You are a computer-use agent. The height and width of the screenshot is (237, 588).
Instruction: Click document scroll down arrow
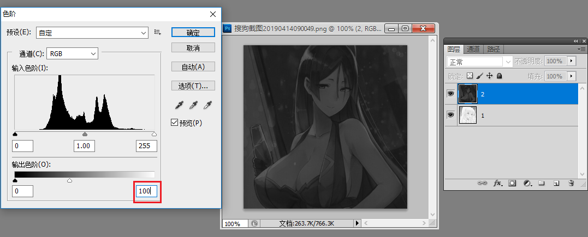[x=433, y=215]
